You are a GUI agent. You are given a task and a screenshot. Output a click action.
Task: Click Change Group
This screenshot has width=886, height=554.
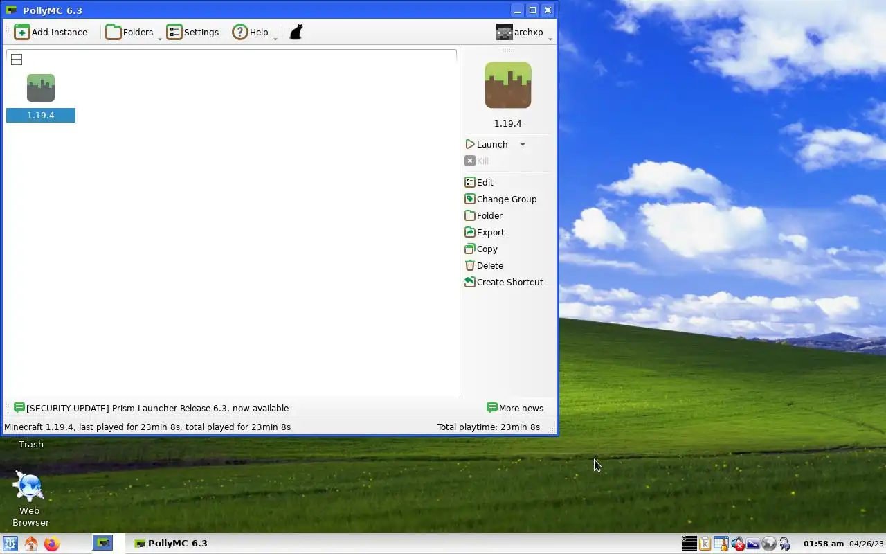pos(500,199)
